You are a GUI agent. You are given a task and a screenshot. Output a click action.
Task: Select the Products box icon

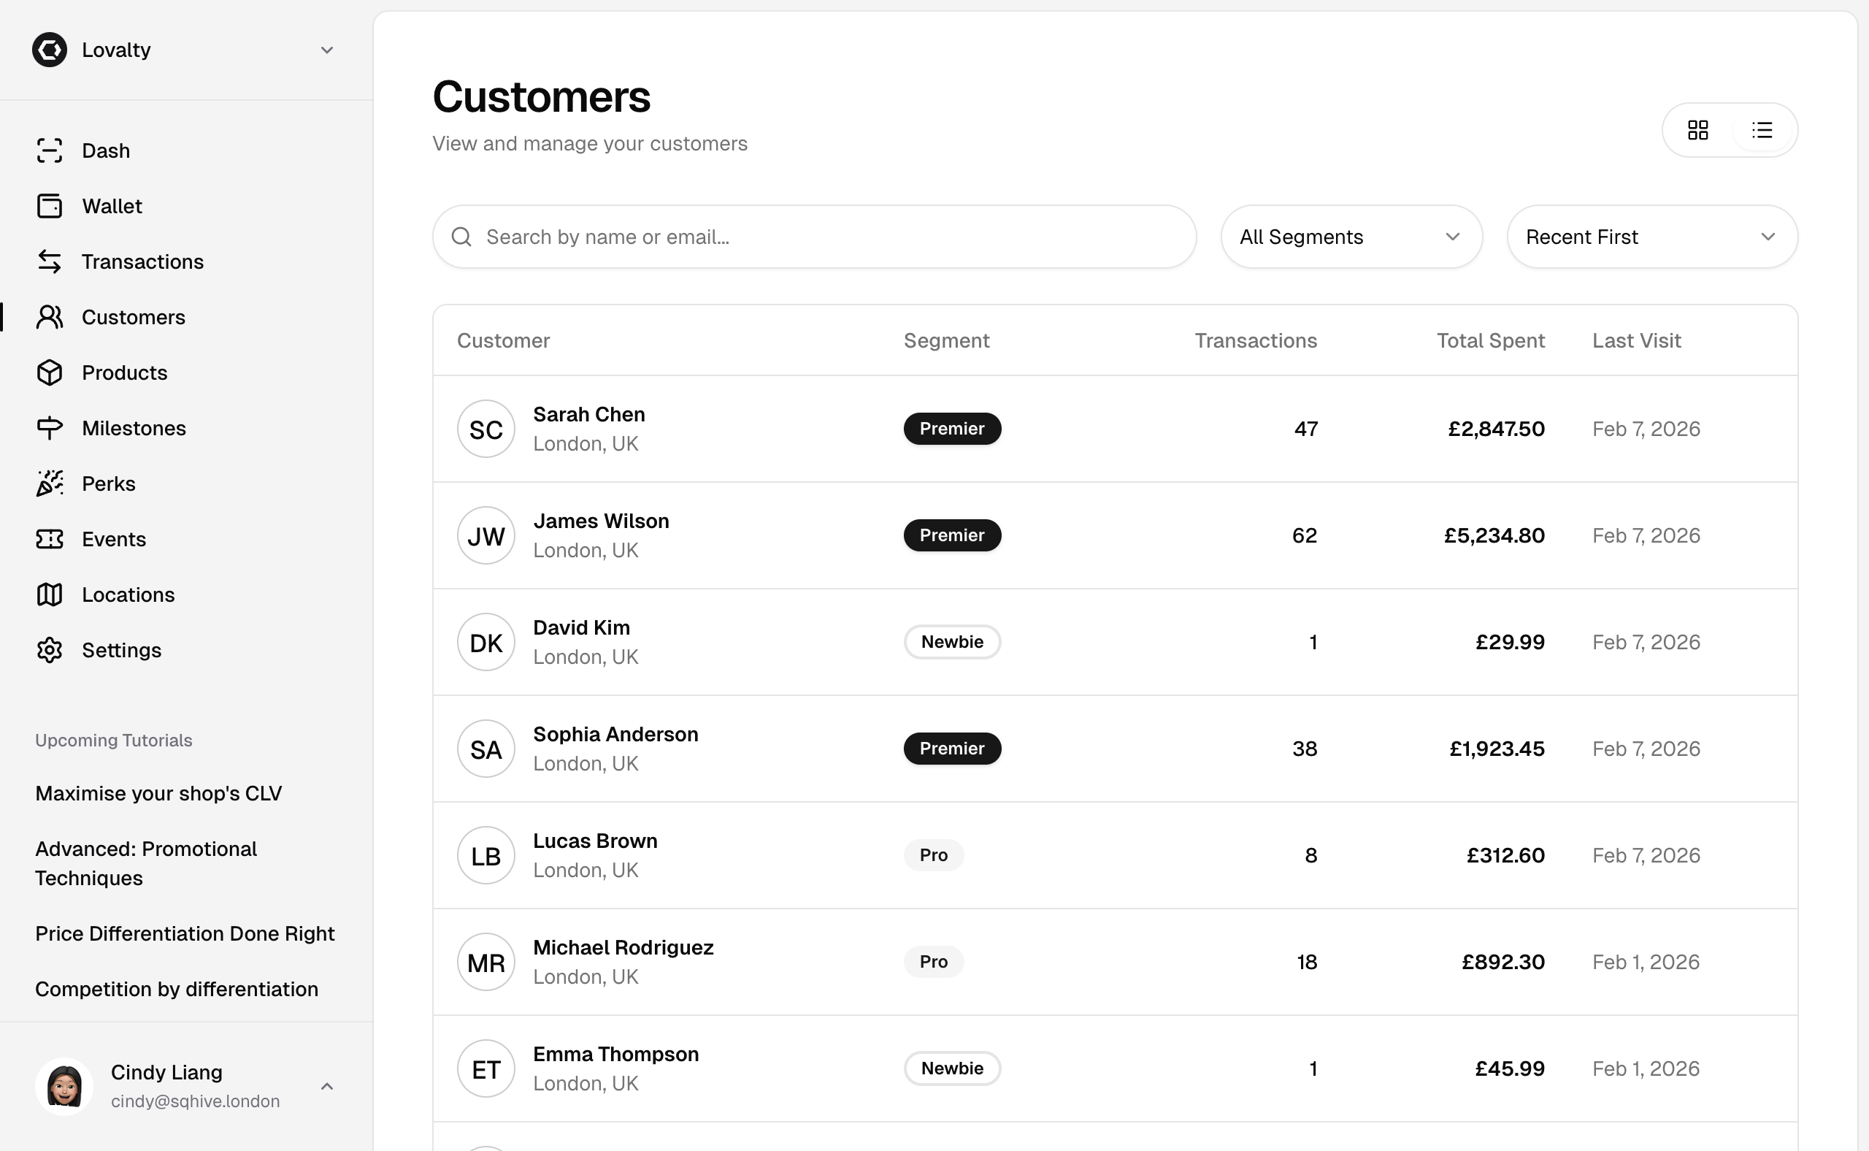click(x=50, y=373)
